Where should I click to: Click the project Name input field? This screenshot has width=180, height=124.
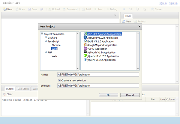98,75
